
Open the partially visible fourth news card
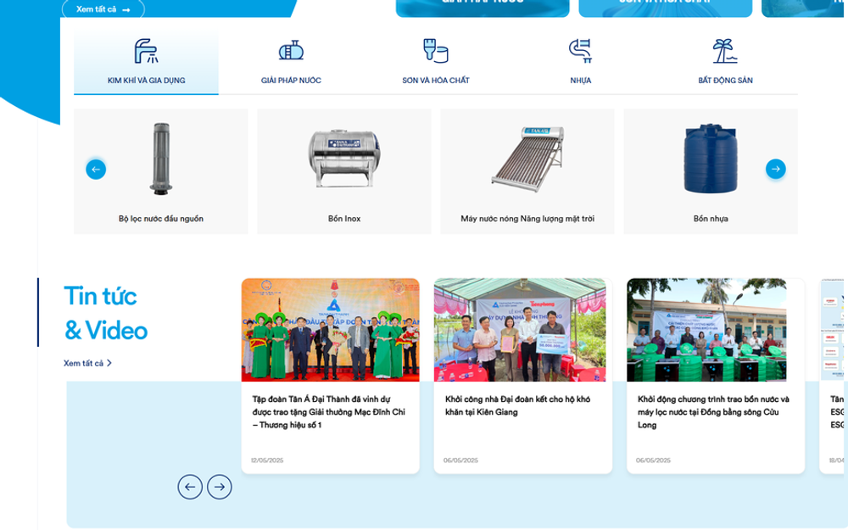834,376
